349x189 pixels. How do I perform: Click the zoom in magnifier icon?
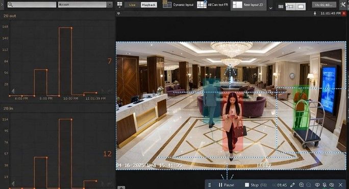302,185
